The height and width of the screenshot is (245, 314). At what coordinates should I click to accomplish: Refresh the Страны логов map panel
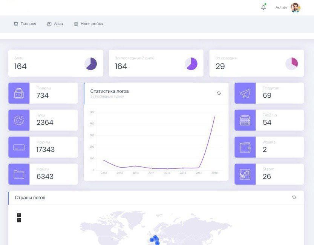(294, 197)
